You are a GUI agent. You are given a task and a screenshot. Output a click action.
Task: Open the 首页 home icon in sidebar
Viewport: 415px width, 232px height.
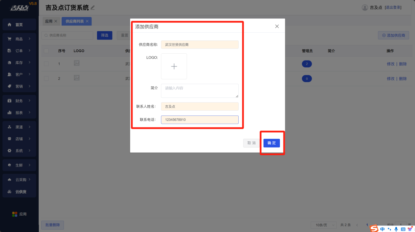[x=10, y=25]
